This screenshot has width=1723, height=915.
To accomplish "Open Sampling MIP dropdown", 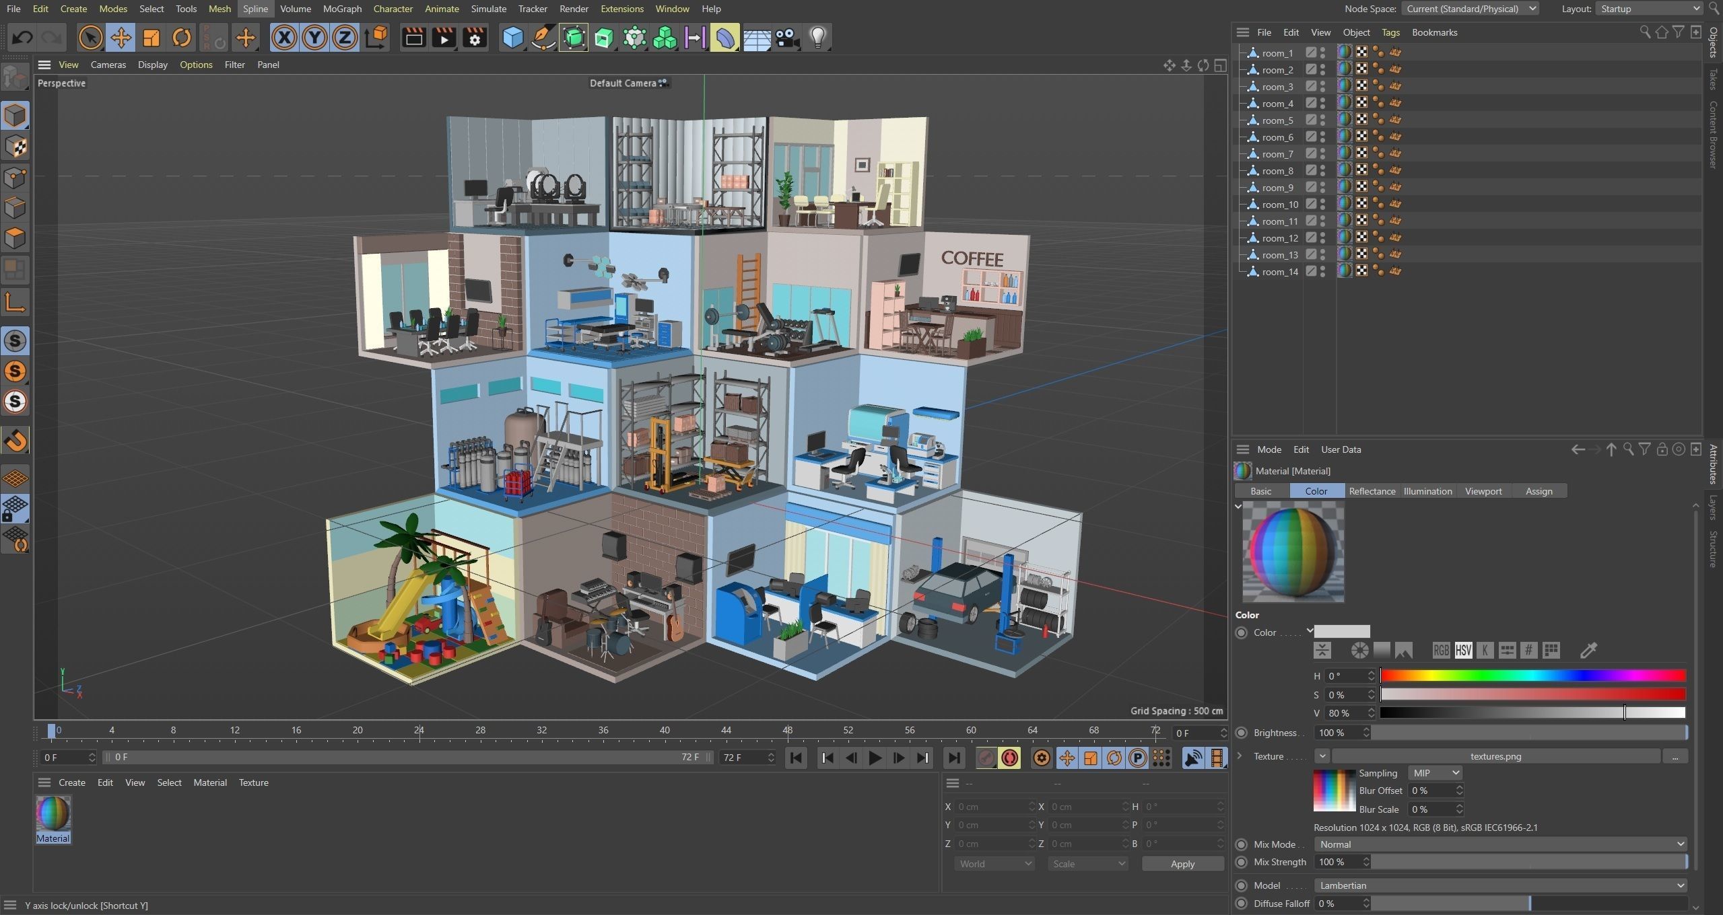I will (x=1435, y=773).
